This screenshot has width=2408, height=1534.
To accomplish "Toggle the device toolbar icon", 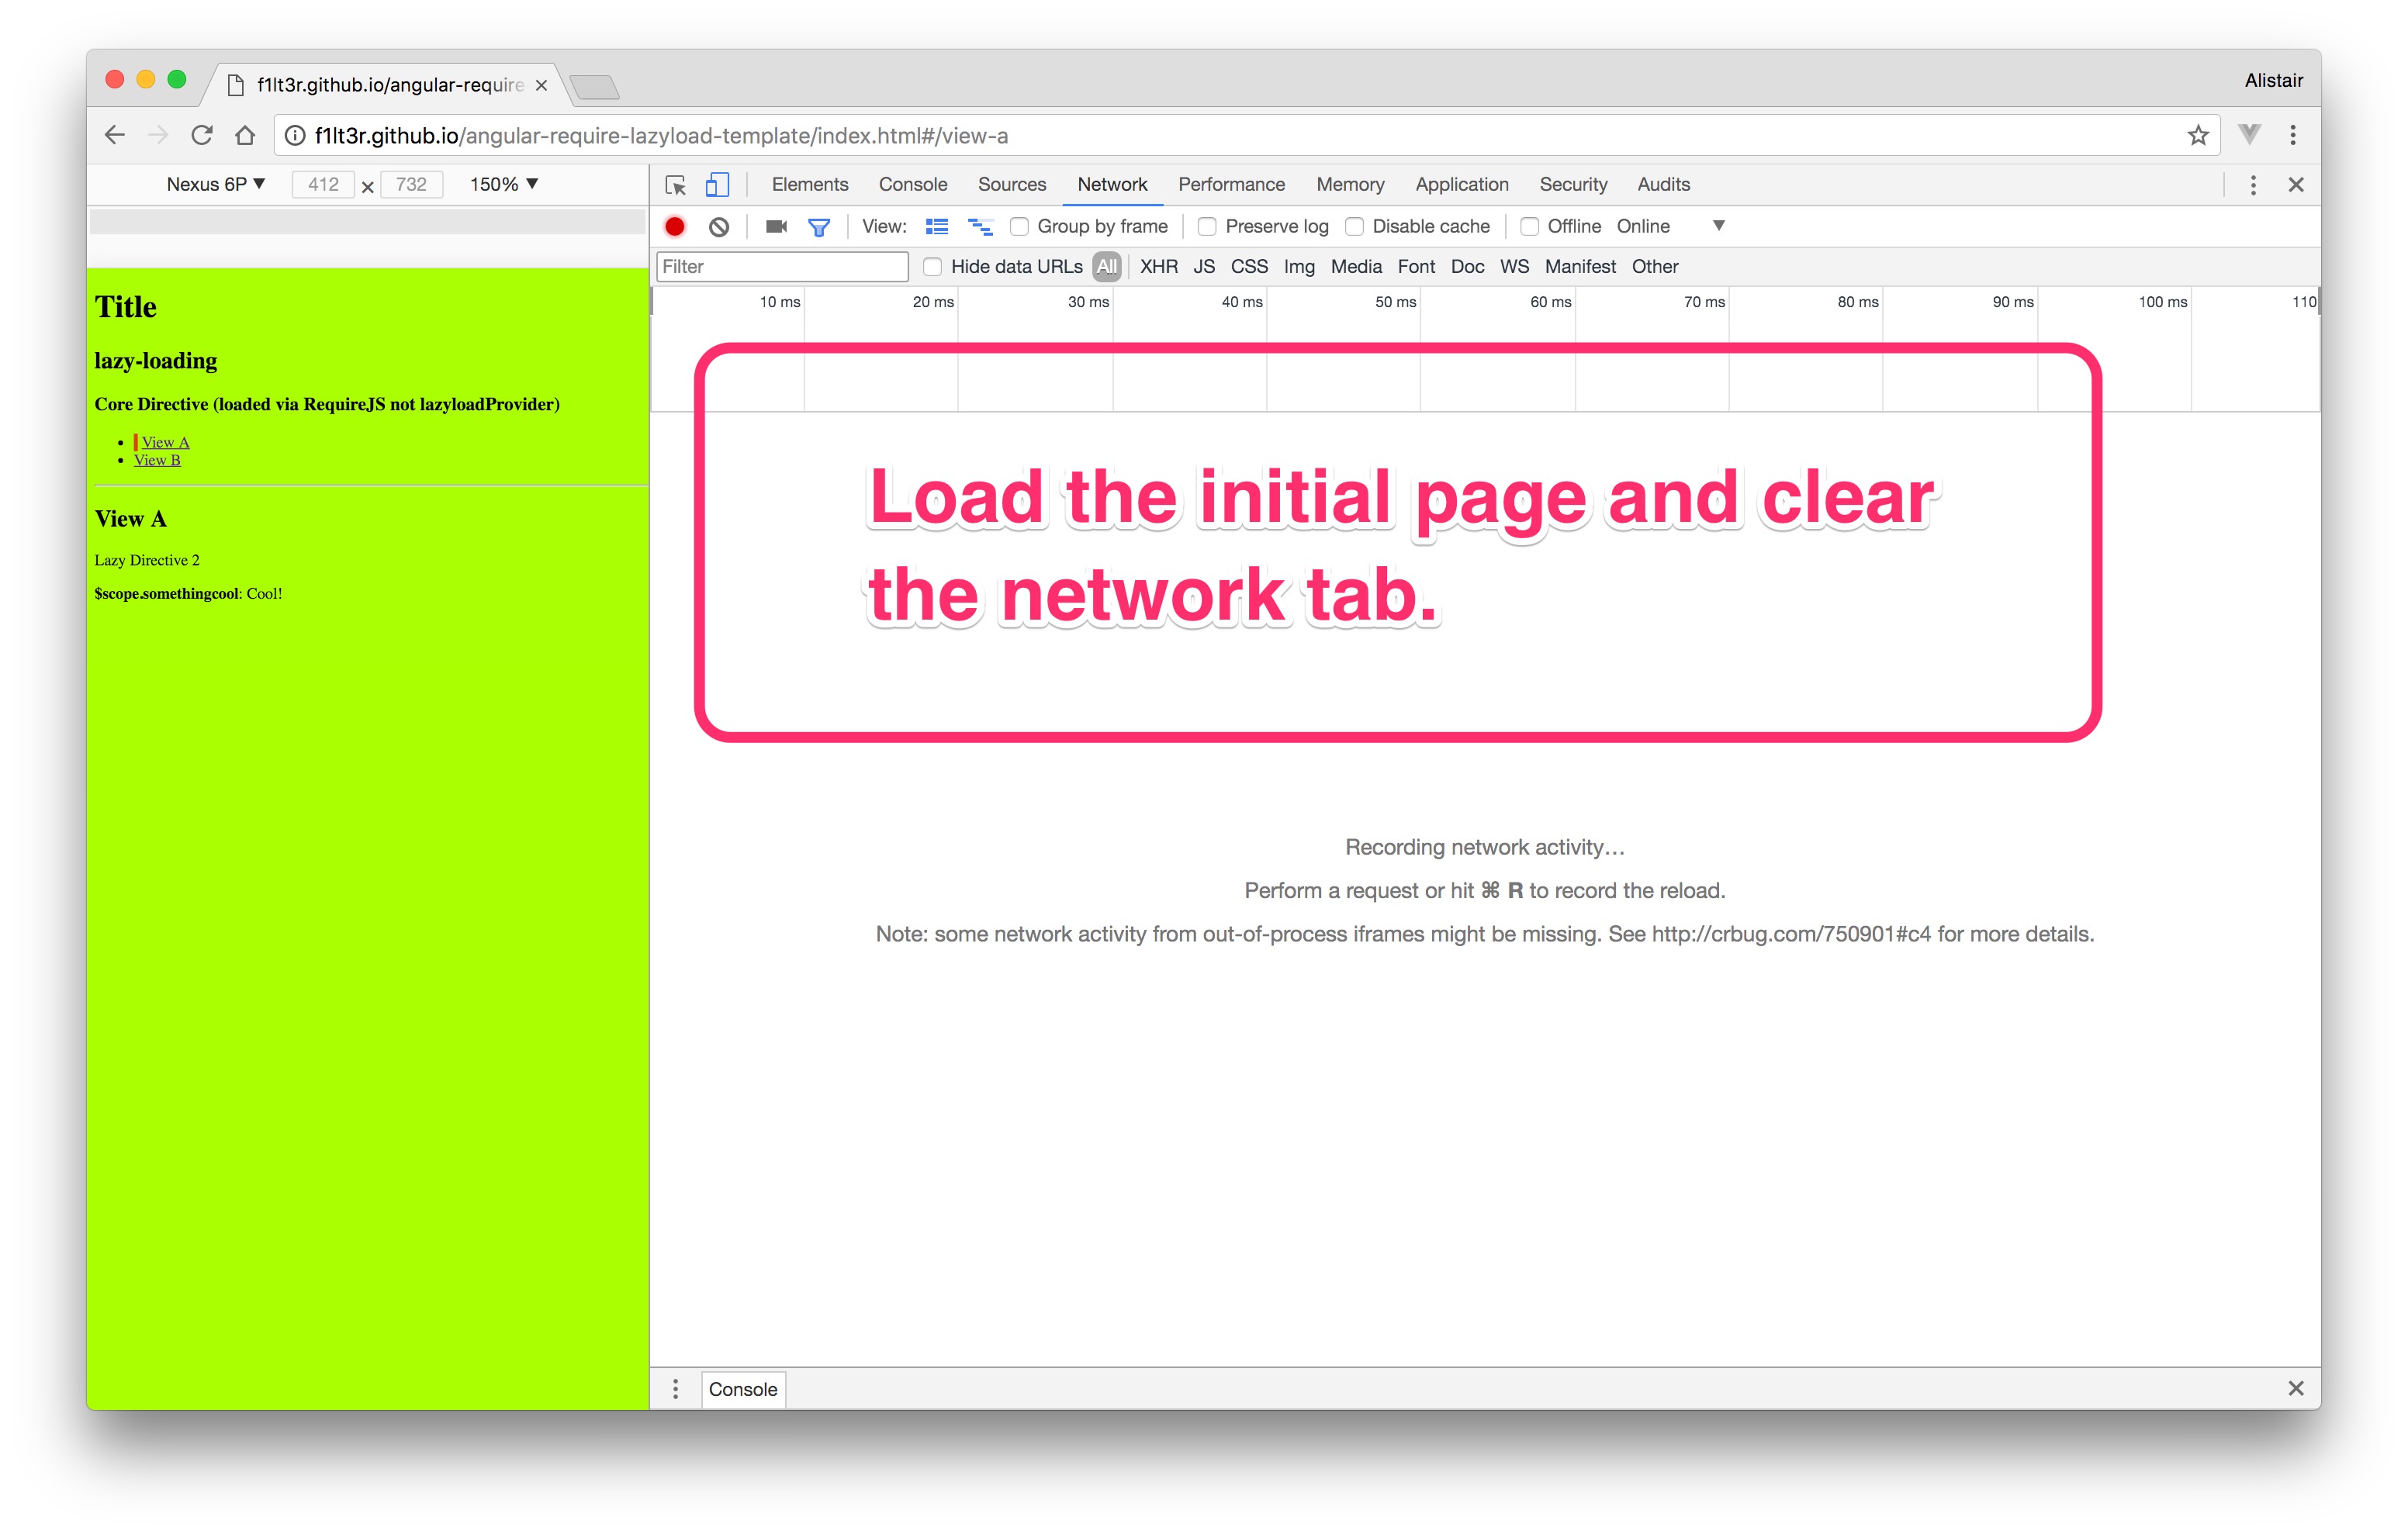I will (x=717, y=185).
